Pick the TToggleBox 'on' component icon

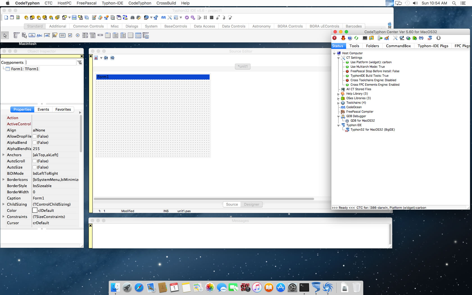point(62,35)
